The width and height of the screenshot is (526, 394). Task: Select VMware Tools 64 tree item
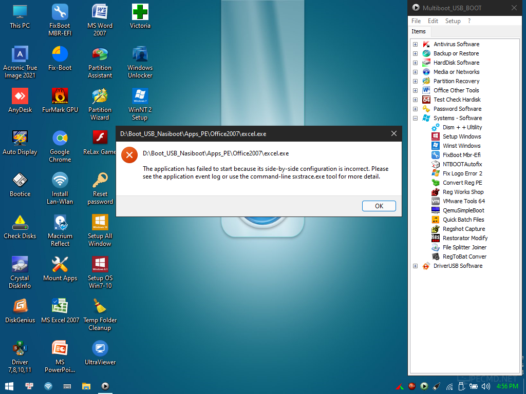tap(464, 201)
